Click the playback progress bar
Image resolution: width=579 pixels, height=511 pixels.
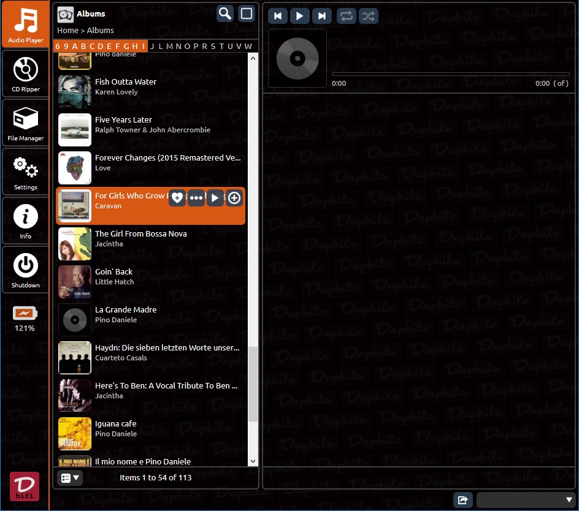tap(450, 74)
